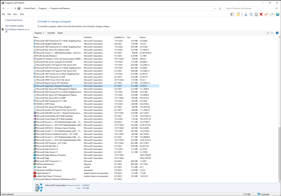281x196 pixels.
Task: Select the Adobe Flash Player 13 ActiveX icon
Action: coord(35,176)
